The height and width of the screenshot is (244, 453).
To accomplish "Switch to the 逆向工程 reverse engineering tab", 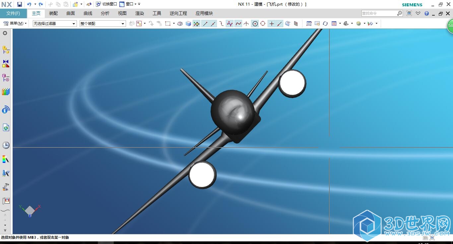I will click(178, 13).
